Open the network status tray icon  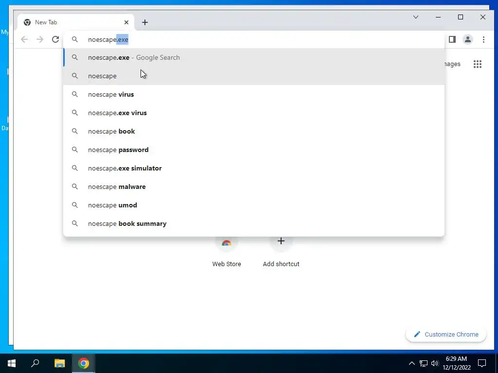point(424,363)
